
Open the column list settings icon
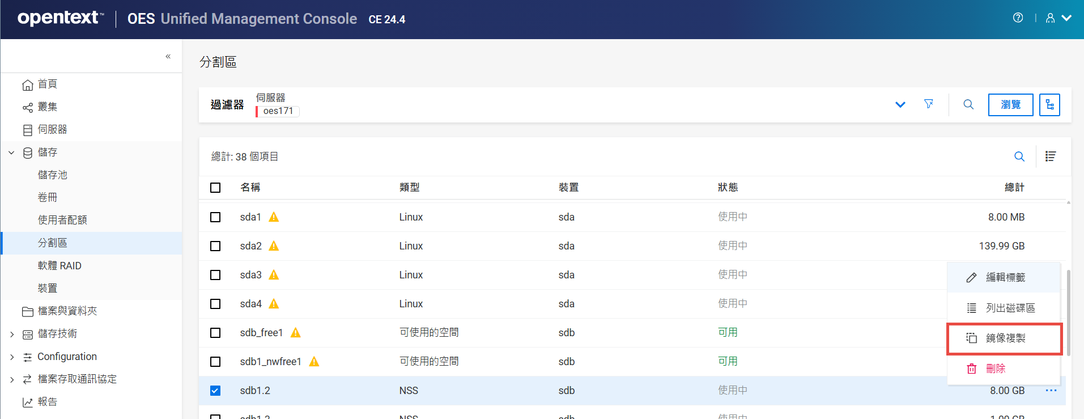[x=1051, y=156]
